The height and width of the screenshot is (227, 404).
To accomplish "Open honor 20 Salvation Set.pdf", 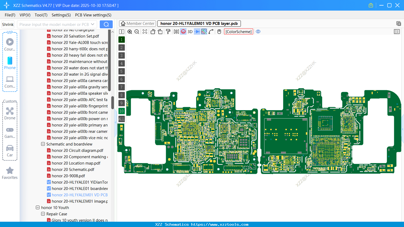I will click(75, 36).
